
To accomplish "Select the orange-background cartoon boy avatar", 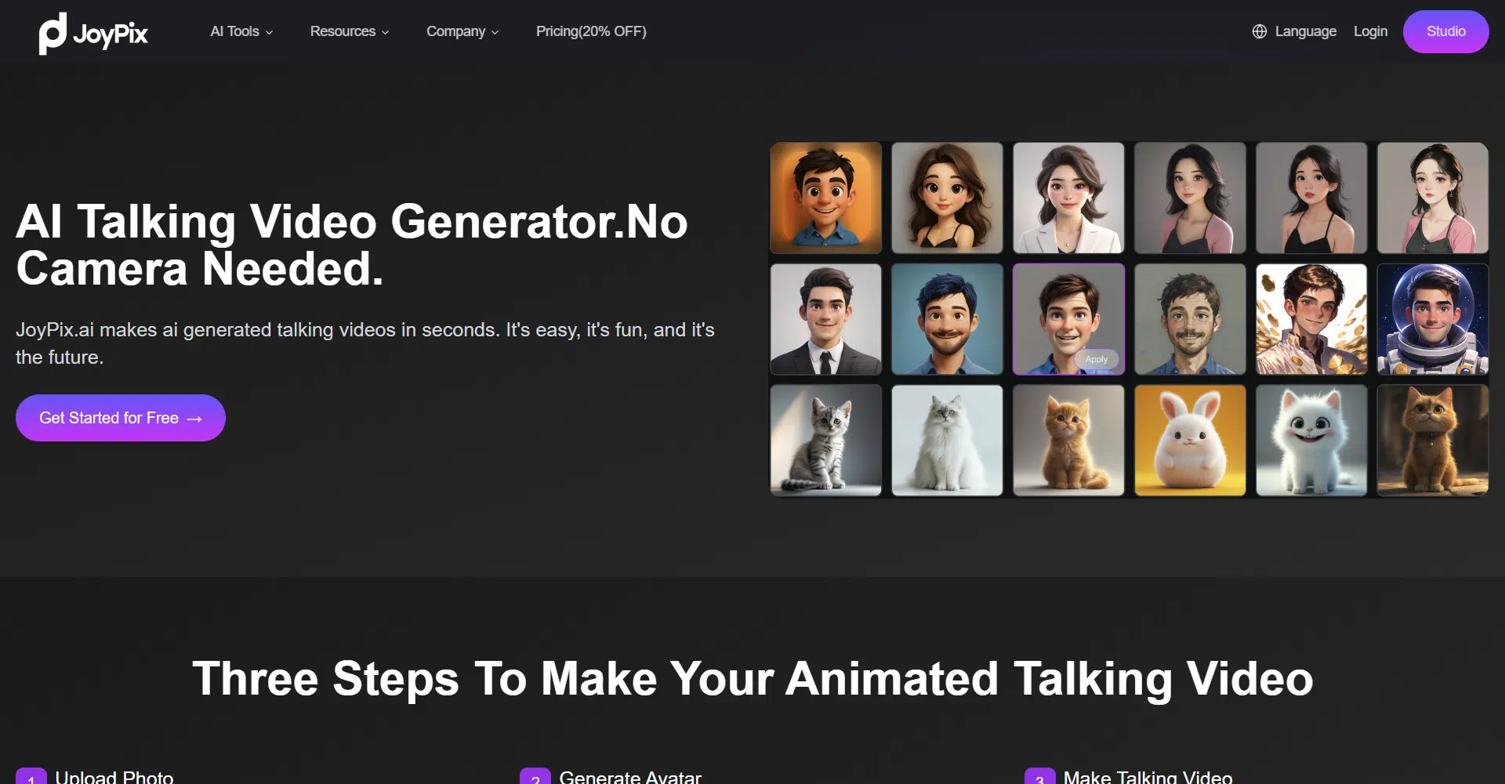I will tap(825, 198).
